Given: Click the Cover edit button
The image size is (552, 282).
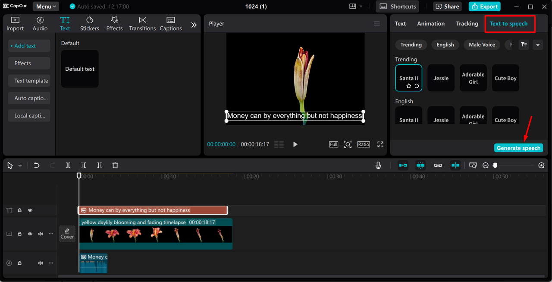Looking at the screenshot, I should click(x=67, y=234).
